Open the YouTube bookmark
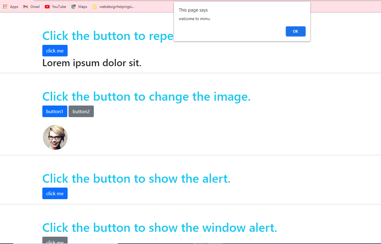Screen dimensions: 381x244 [55, 7]
